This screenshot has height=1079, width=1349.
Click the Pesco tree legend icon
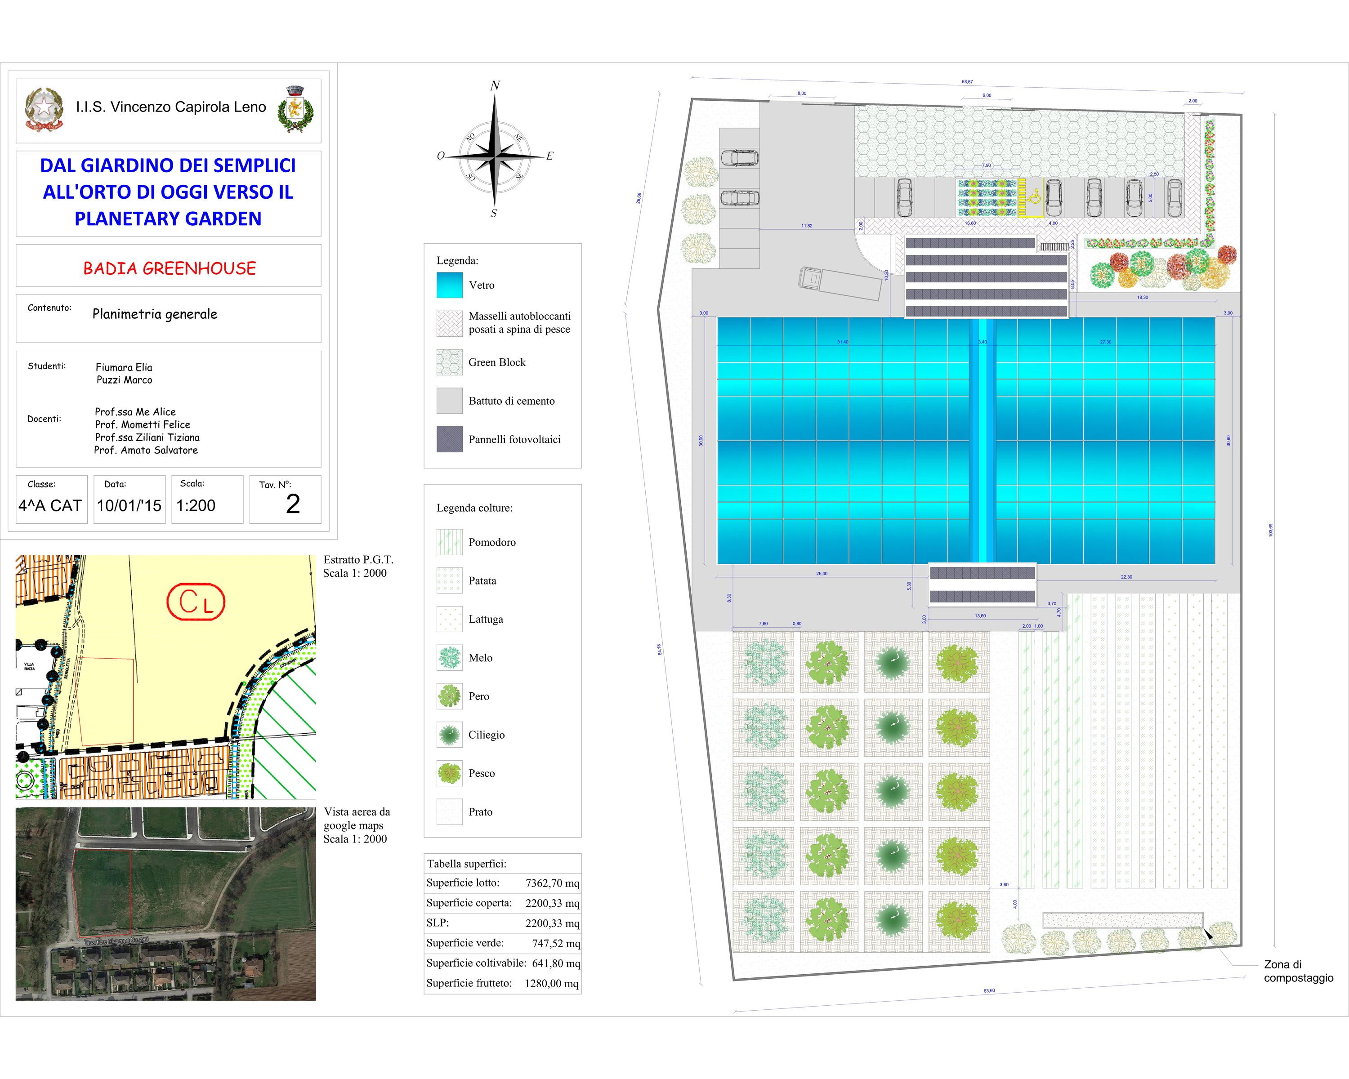[x=449, y=774]
